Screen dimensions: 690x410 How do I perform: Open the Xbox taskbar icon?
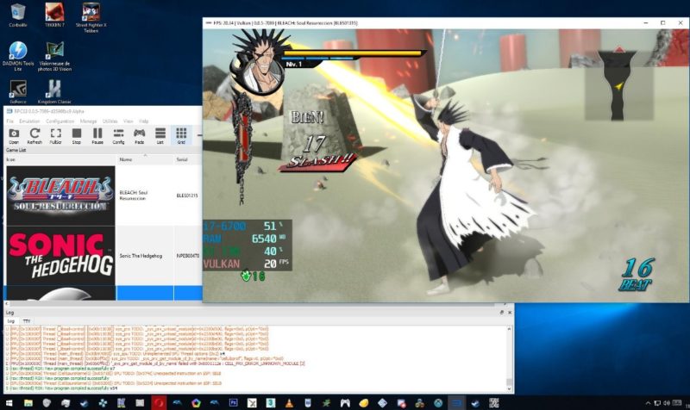click(x=438, y=402)
